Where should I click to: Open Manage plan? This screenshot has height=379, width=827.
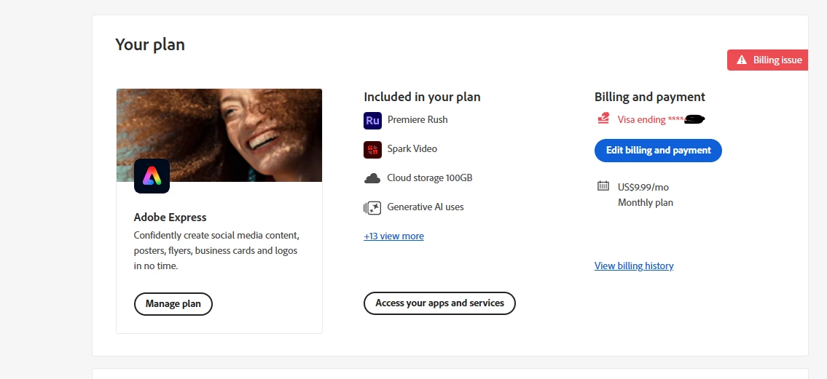pos(173,304)
